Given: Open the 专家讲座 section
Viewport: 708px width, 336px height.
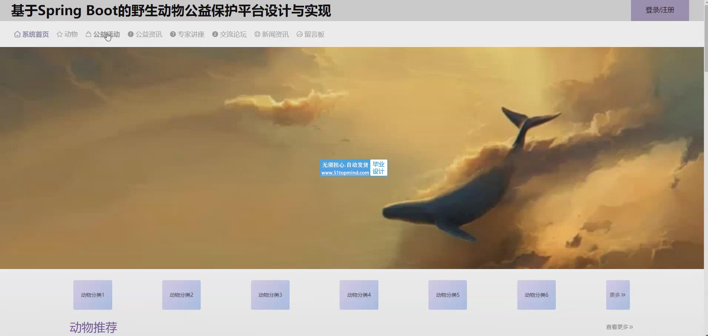Looking at the screenshot, I should coord(187,34).
